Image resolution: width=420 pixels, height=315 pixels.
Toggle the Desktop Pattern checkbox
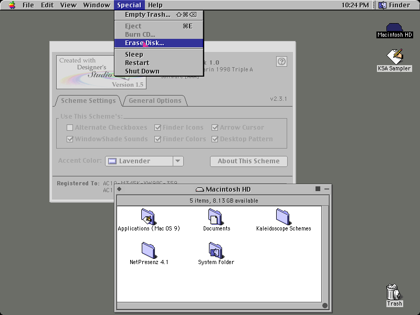click(x=215, y=139)
